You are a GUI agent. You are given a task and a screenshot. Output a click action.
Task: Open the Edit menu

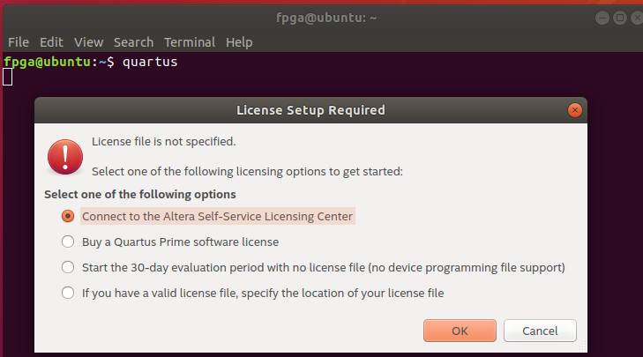pos(51,42)
